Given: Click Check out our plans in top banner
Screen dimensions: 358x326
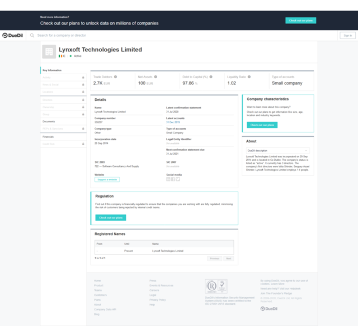Looking at the screenshot, I should click(301, 21).
